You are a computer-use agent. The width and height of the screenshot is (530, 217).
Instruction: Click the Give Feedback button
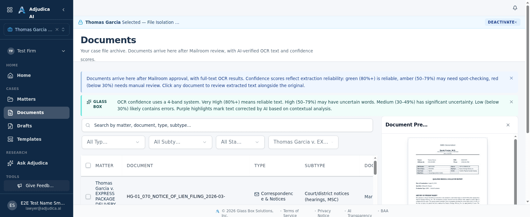[37, 186]
